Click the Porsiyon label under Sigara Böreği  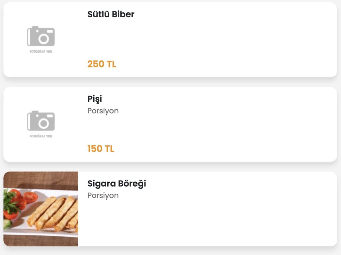[x=103, y=195]
